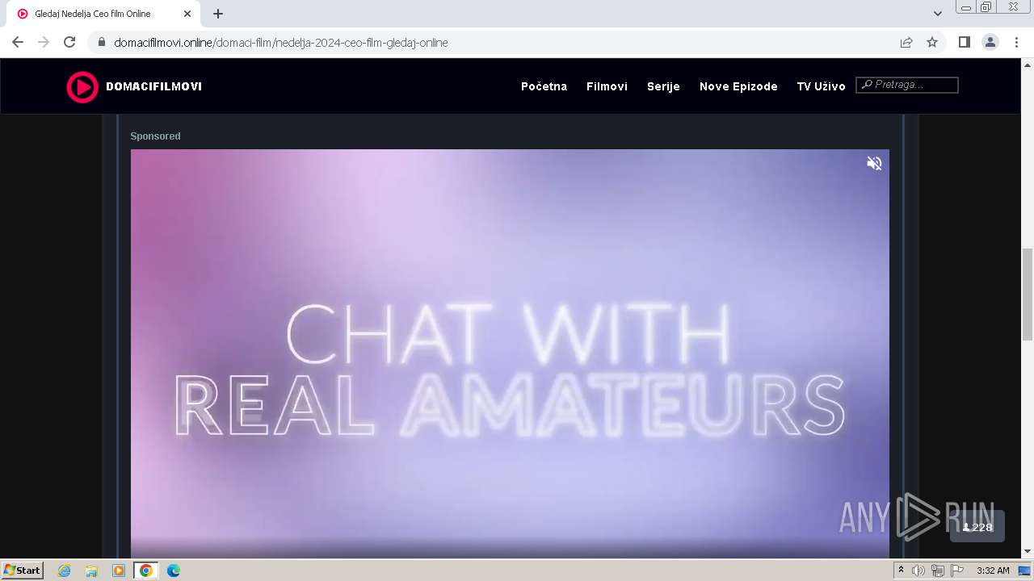Reload the page with refresh icon
Screen dimensions: 1034x581
tap(69, 42)
